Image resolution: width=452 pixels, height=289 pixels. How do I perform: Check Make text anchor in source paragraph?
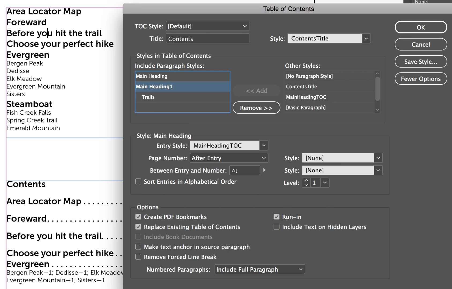click(138, 247)
